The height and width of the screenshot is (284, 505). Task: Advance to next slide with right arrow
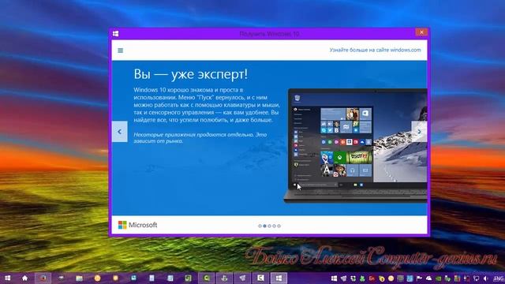(419, 132)
